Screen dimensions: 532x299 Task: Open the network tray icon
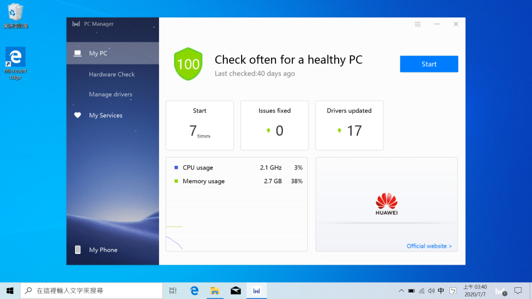[x=421, y=290]
